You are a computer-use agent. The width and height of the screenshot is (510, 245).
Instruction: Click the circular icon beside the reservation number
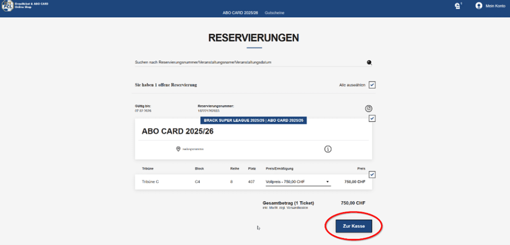[369, 108]
